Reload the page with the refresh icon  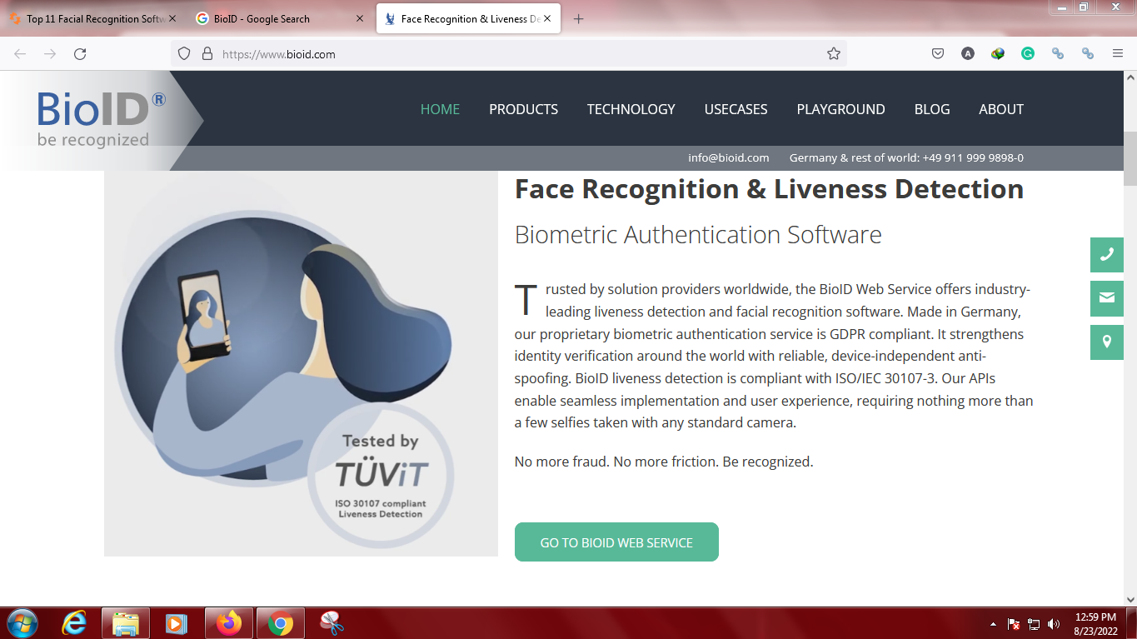pyautogui.click(x=80, y=53)
